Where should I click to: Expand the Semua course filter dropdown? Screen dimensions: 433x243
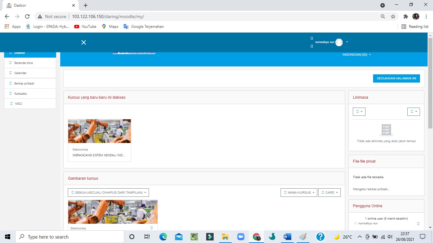pos(108,192)
